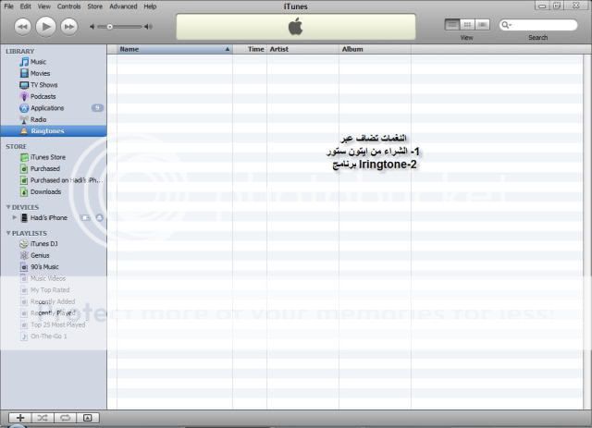The height and width of the screenshot is (428, 592).
Task: Collapse the DEVICES section triangle
Action: click(x=8, y=207)
